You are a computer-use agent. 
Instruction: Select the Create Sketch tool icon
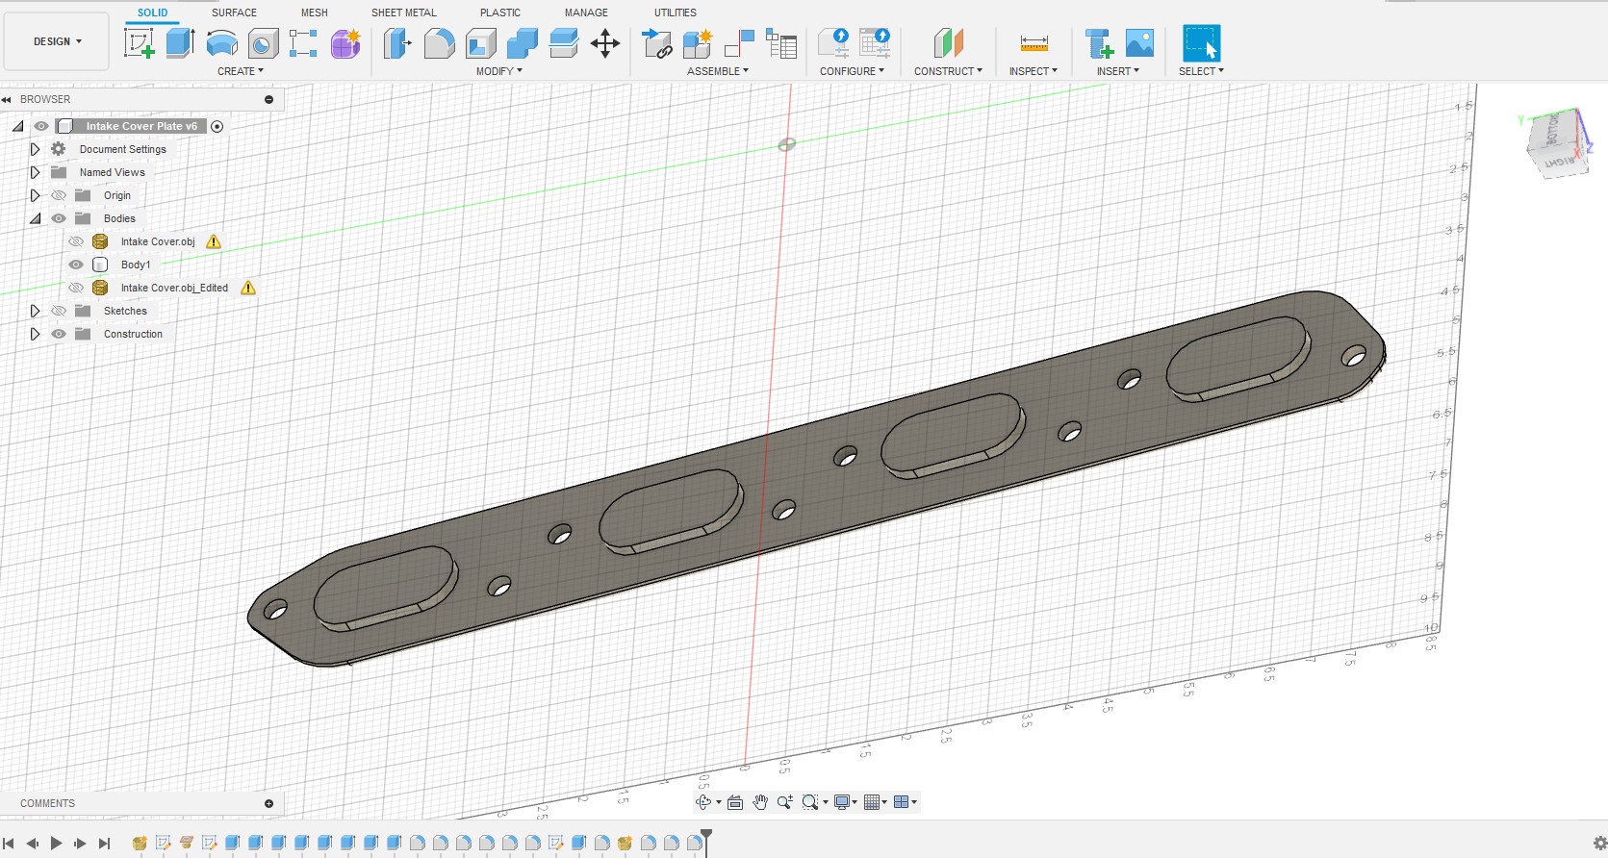coord(139,43)
